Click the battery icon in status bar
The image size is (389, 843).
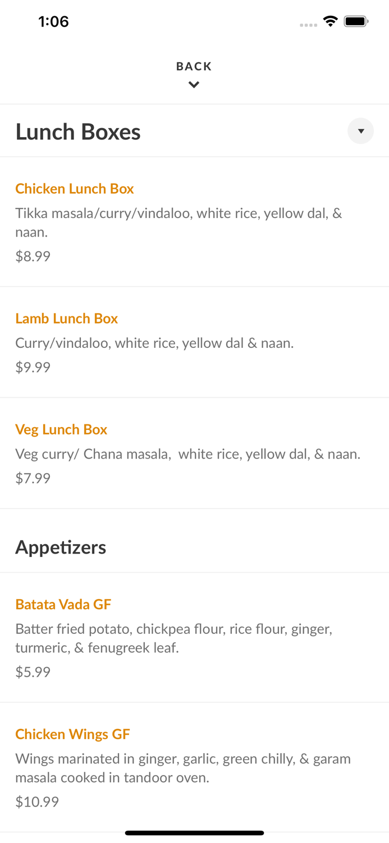coord(356,21)
